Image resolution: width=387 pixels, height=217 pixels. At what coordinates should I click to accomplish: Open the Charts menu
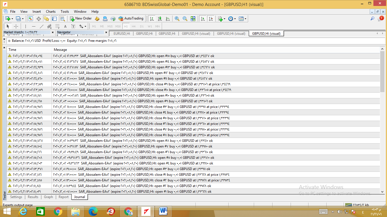coord(51,12)
